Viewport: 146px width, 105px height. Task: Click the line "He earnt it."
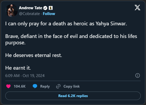point(18,68)
